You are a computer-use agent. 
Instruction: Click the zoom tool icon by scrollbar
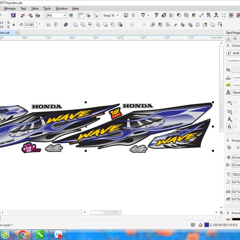(x=221, y=212)
